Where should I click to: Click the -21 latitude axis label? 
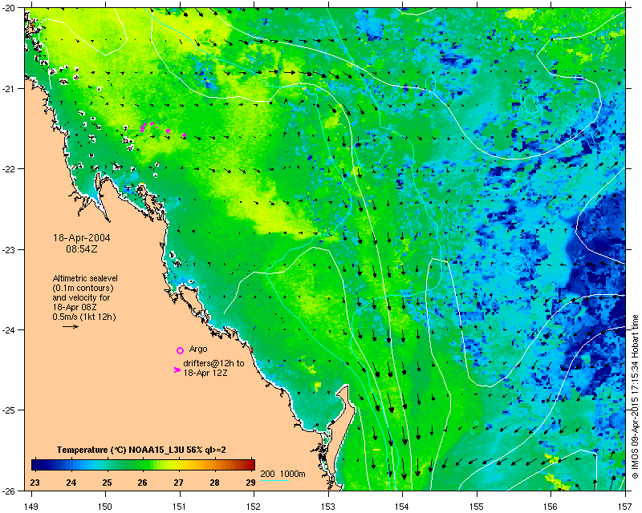coord(9,89)
